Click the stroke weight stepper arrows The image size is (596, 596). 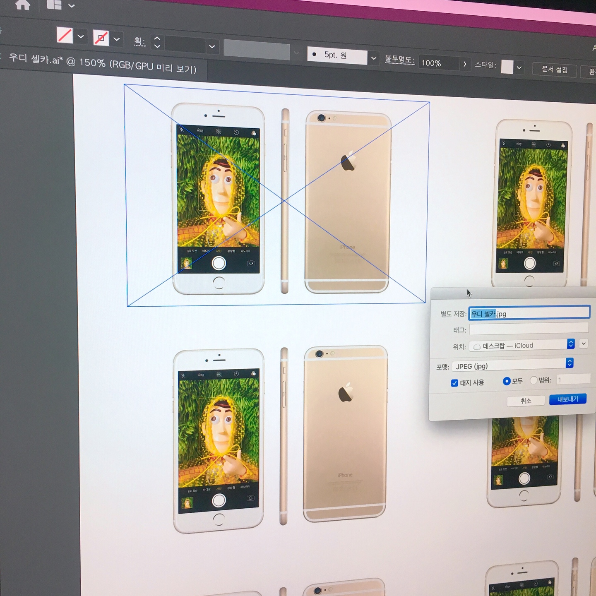(157, 42)
